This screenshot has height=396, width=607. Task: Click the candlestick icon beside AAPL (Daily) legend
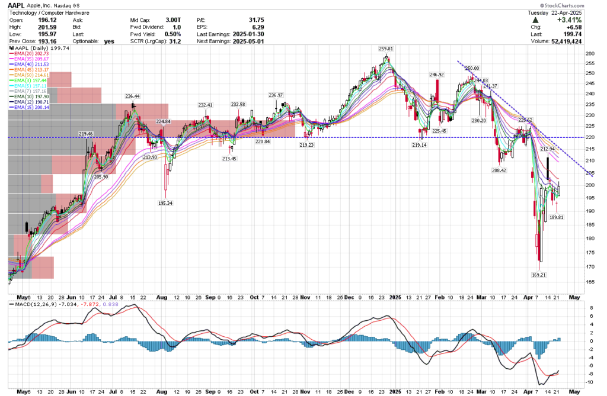coord(11,49)
